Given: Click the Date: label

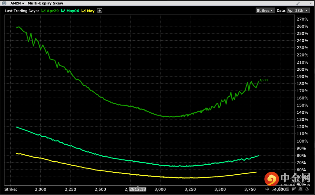Looking at the screenshot, I should tap(281, 10).
